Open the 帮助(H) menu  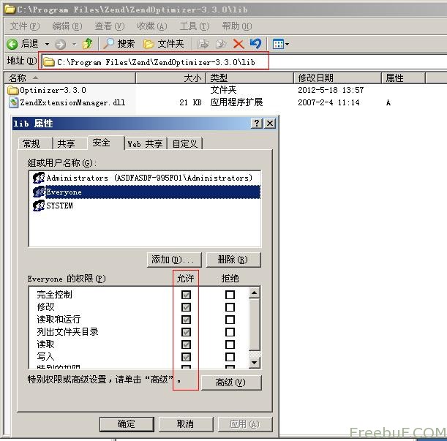[x=237, y=26]
